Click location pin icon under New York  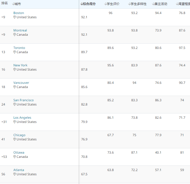15,70
